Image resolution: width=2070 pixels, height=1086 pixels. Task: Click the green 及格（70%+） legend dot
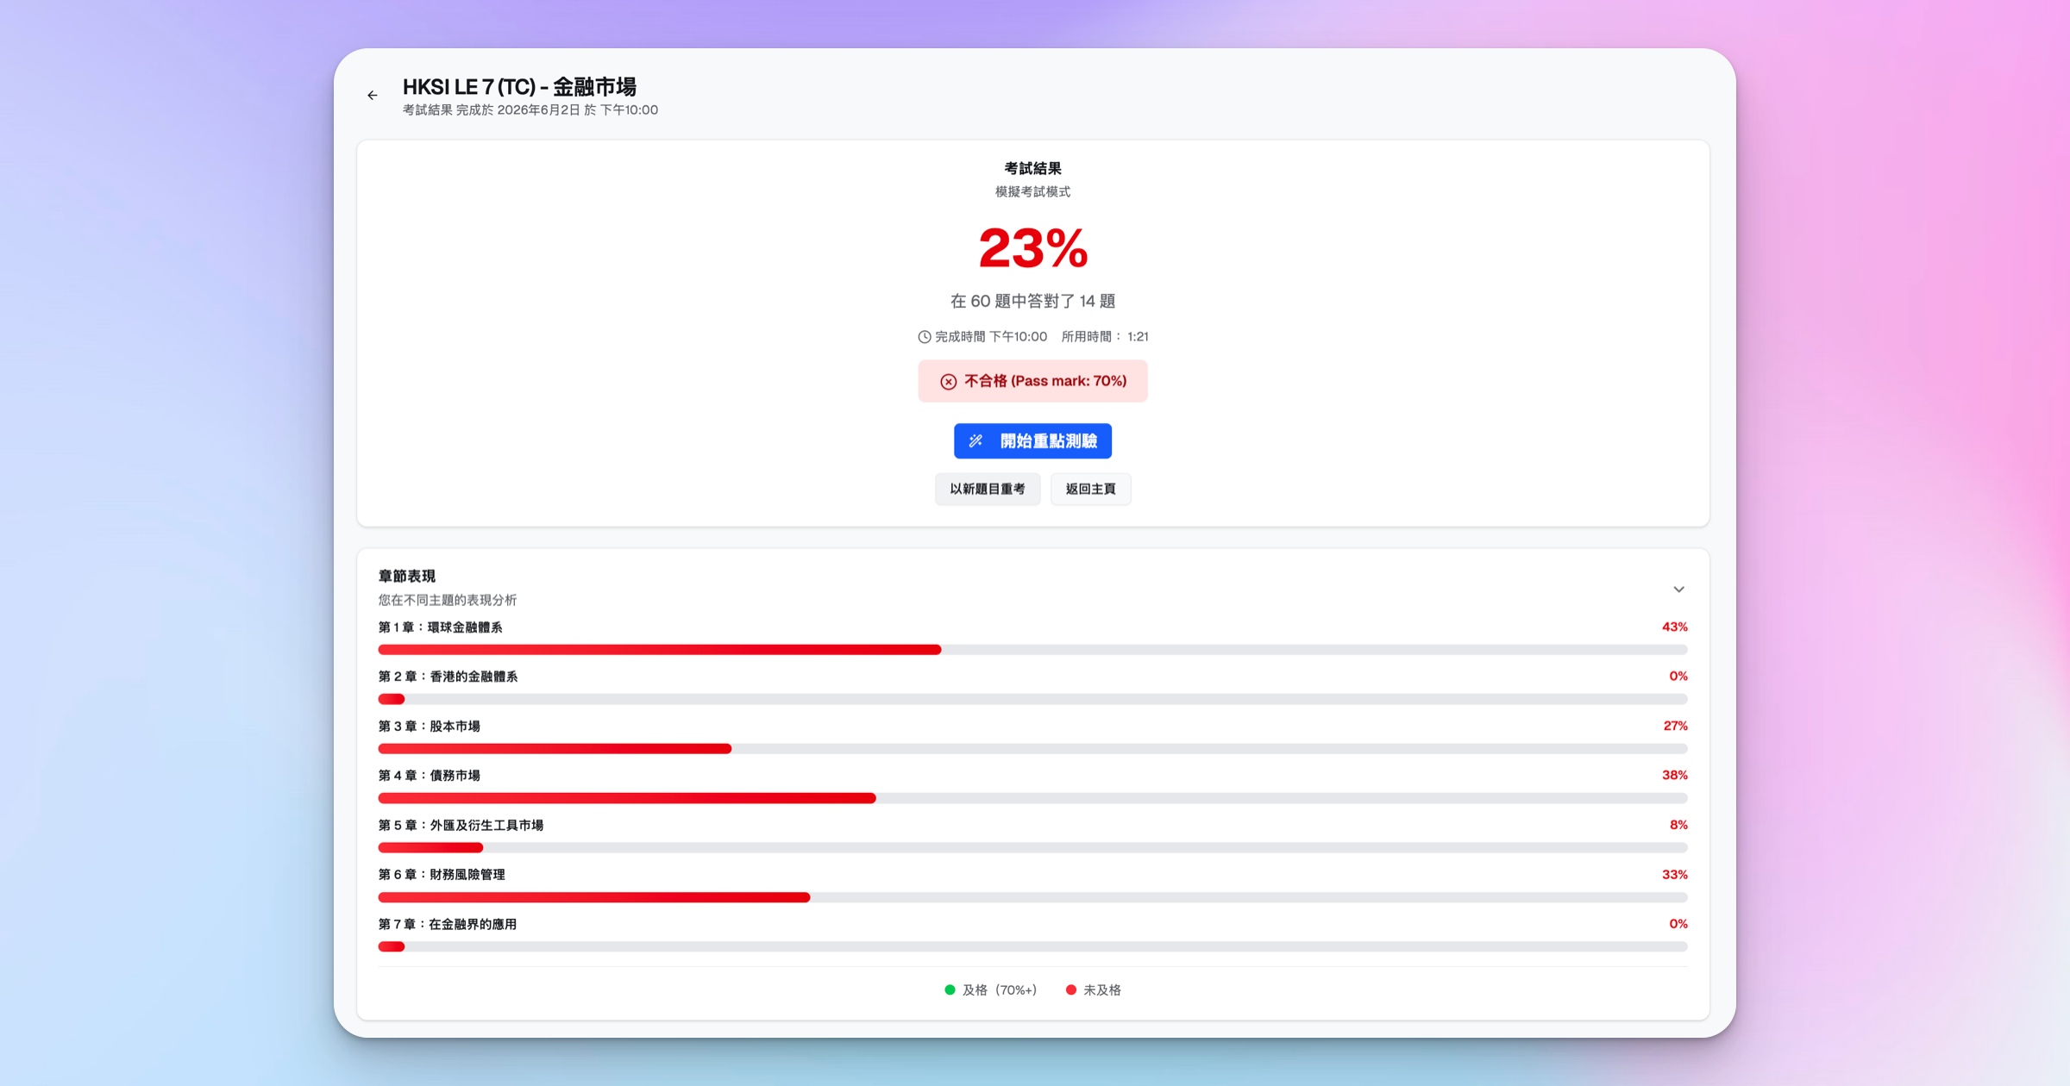coord(950,990)
